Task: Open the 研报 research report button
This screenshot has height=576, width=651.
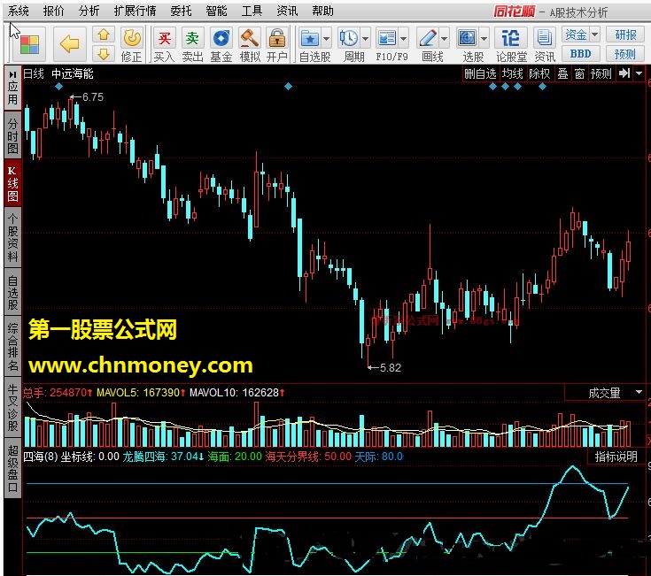Action: (625, 35)
